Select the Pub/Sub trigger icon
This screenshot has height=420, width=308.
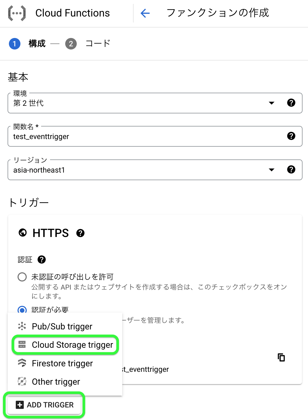(x=22, y=326)
